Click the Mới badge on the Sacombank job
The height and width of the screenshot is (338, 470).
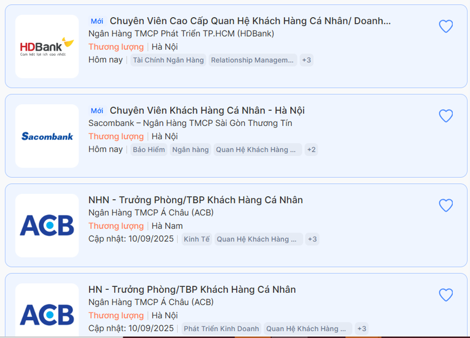97,111
